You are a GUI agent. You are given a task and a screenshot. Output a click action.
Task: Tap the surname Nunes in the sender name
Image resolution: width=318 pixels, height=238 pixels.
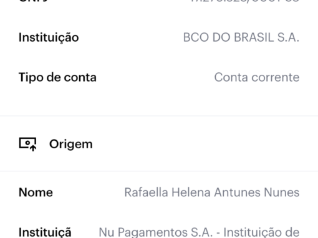282,193
